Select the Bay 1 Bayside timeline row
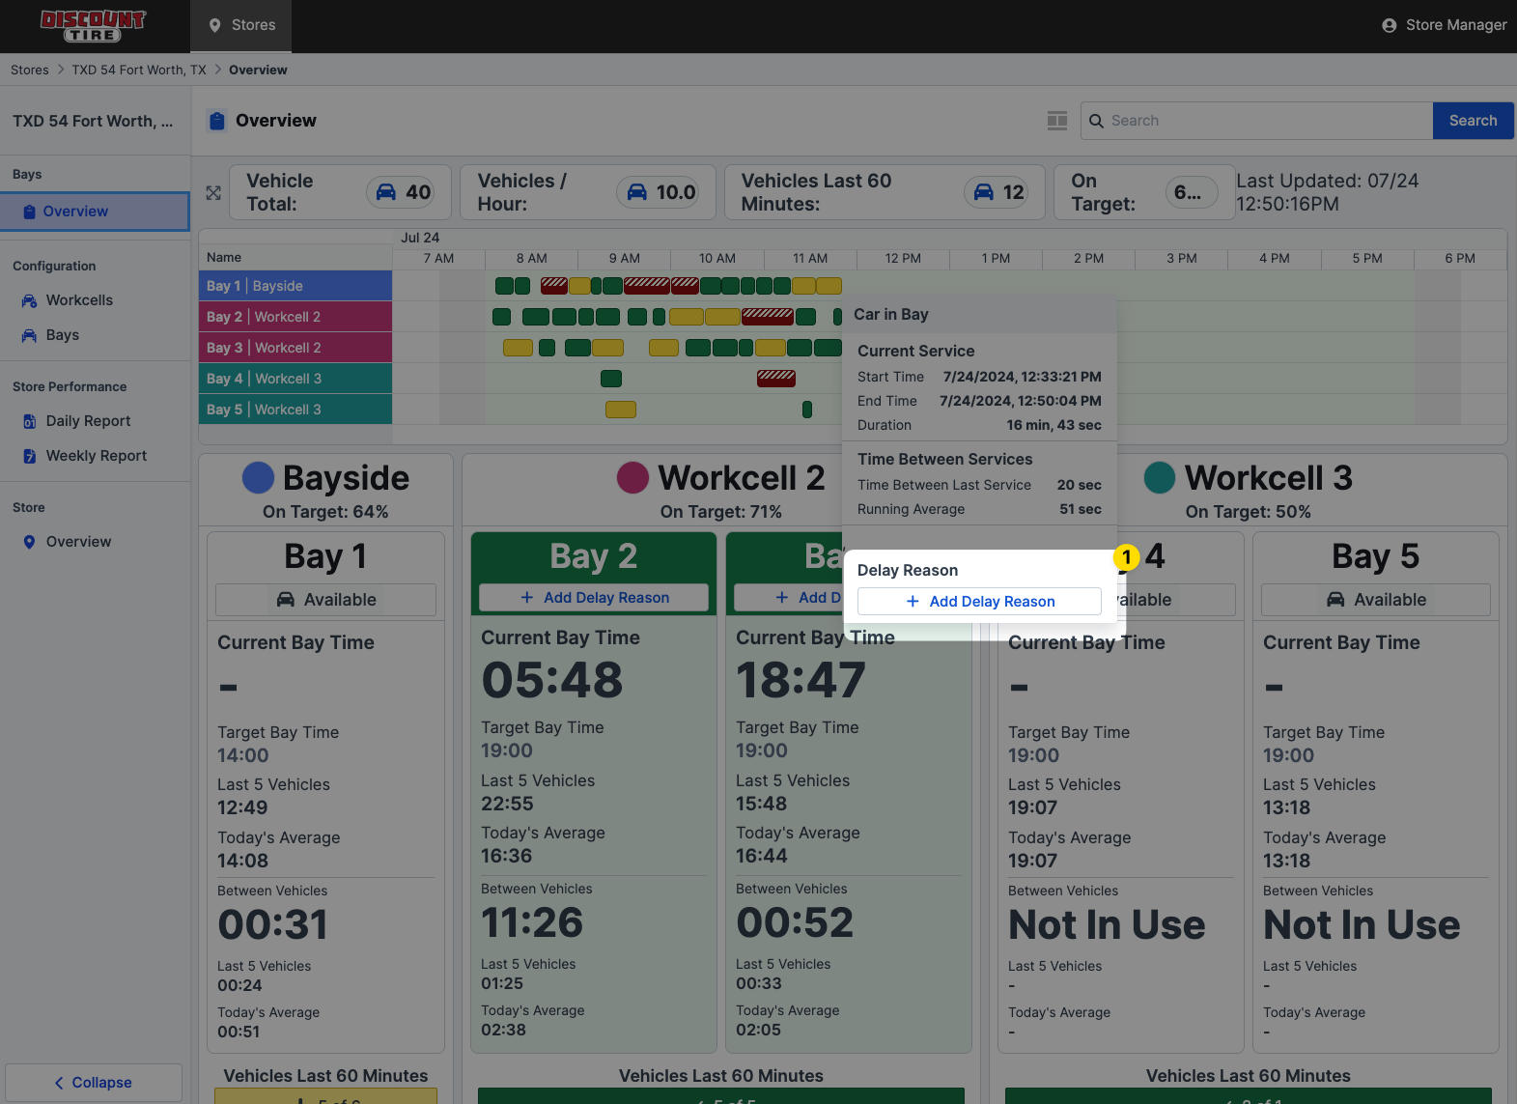1517x1104 pixels. coord(295,286)
